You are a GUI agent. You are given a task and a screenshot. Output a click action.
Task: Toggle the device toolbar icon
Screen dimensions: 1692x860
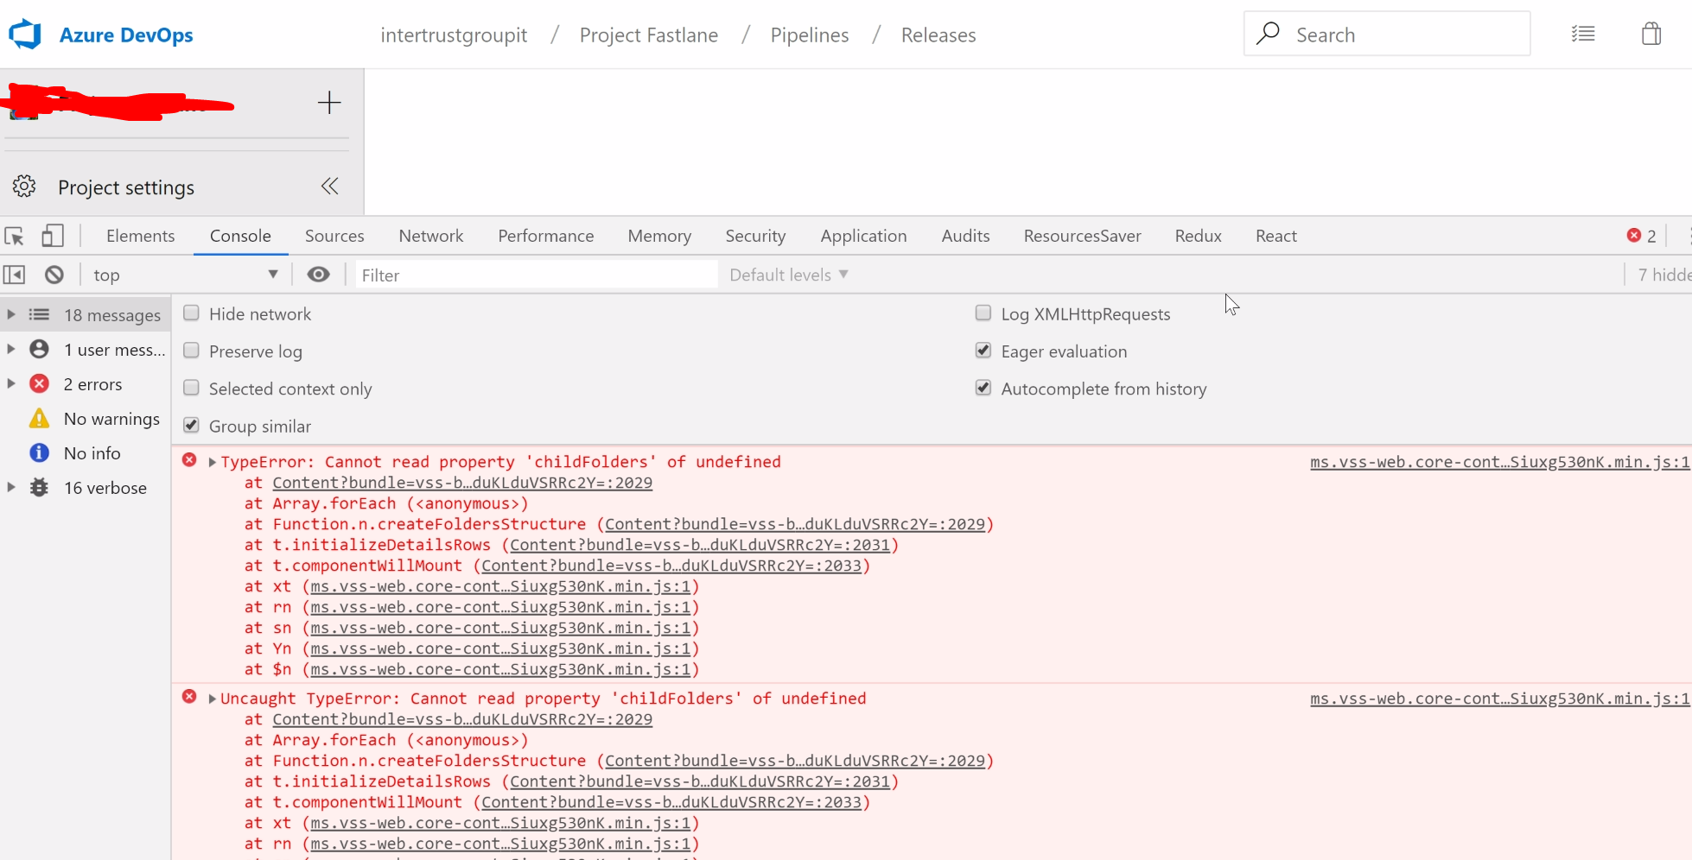pos(53,236)
